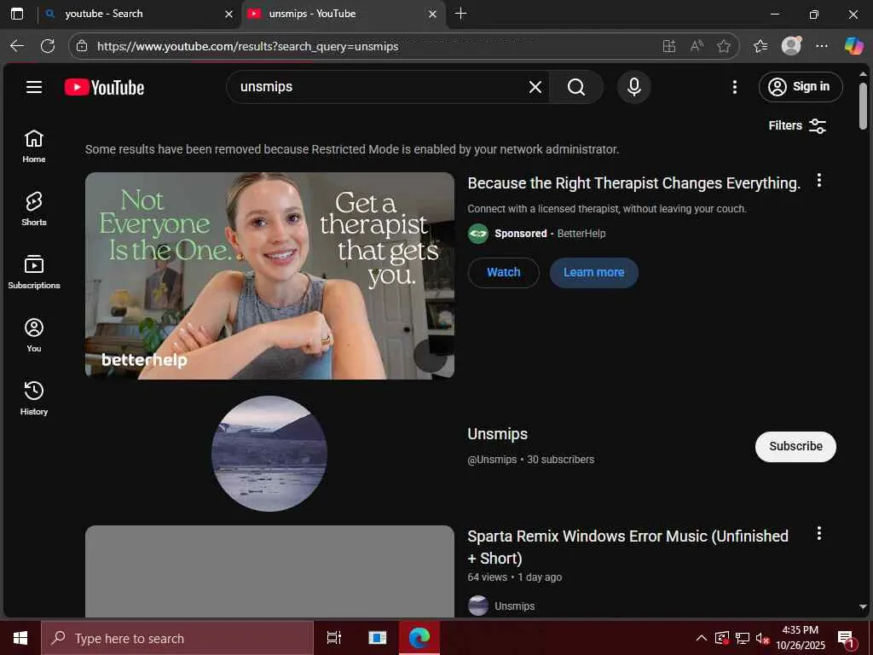
Task: Open the Filters options
Action: click(x=797, y=126)
